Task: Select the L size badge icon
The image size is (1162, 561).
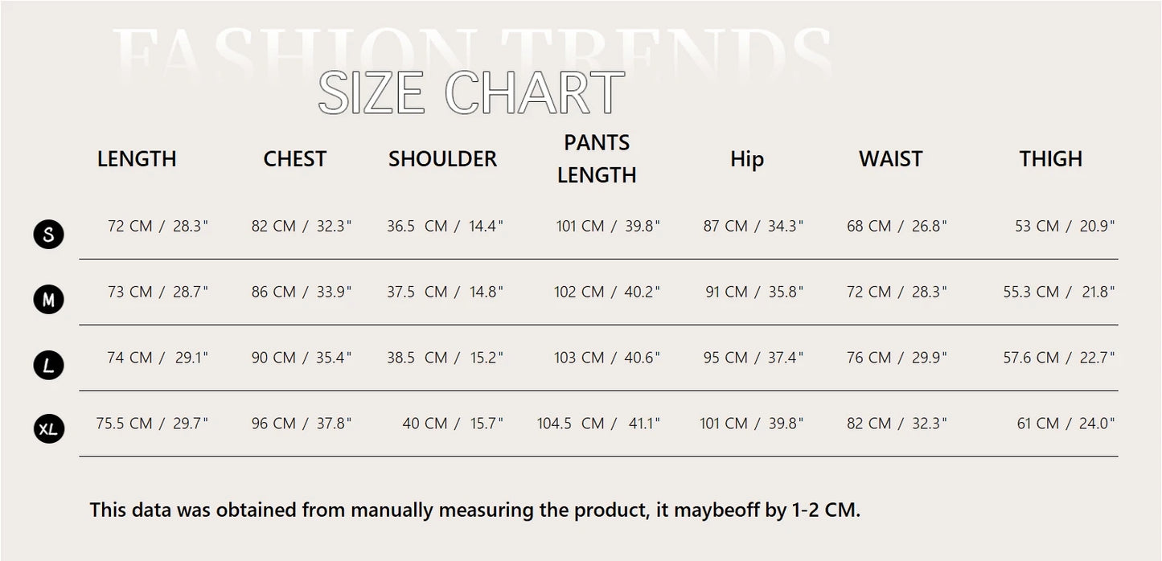Action: (x=48, y=366)
